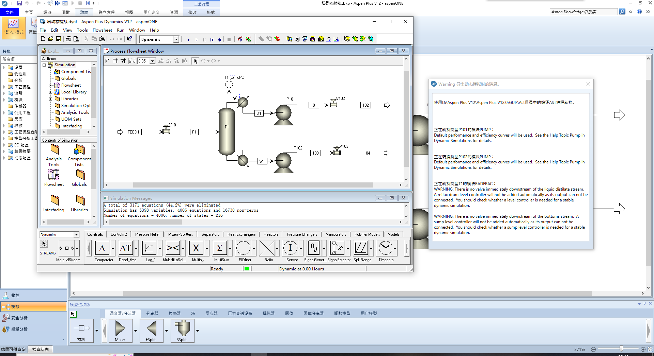This screenshot has height=356, width=654.
Task: Open MaterialStream type dropdown arrow
Action: [77, 248]
